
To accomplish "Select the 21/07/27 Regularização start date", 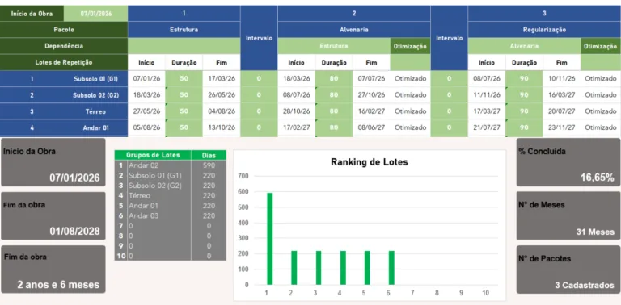I will (x=487, y=127).
